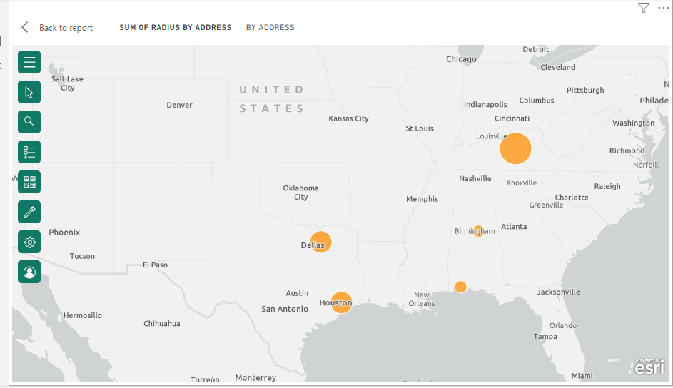Click the Norfolk map label
673x388 pixels.
pyautogui.click(x=646, y=165)
